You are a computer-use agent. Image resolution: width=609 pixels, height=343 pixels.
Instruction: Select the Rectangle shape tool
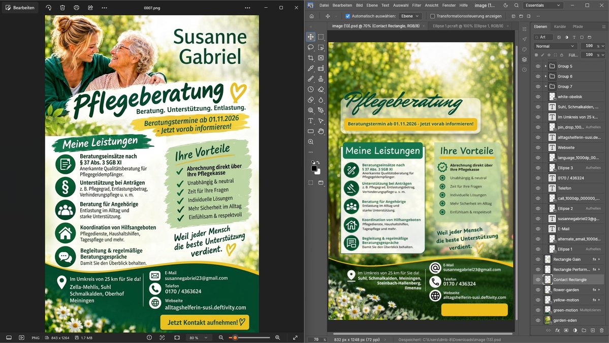pos(311,131)
